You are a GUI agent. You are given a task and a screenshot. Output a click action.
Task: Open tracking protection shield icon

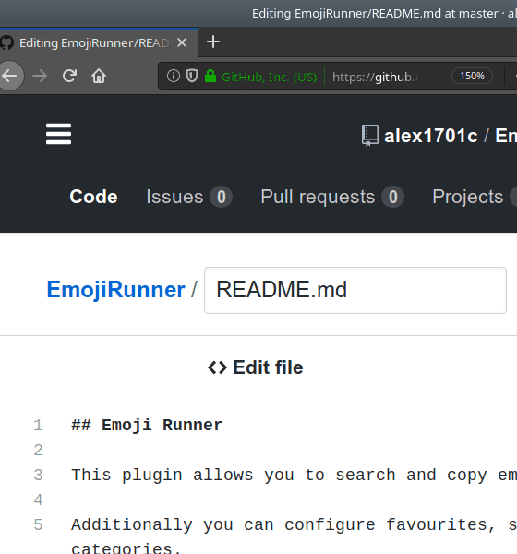pos(192,76)
